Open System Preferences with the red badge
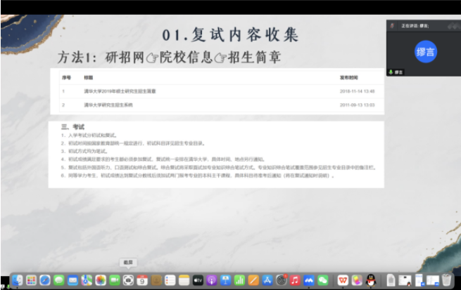This screenshot has width=461, height=290. (x=282, y=280)
